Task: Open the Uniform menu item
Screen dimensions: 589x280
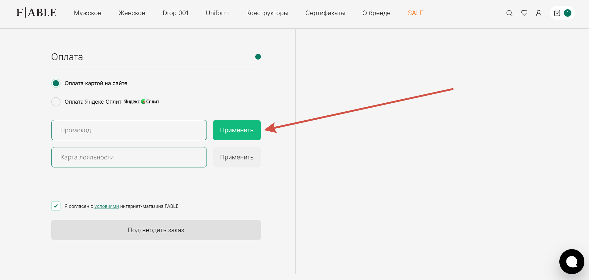Action: pyautogui.click(x=217, y=13)
